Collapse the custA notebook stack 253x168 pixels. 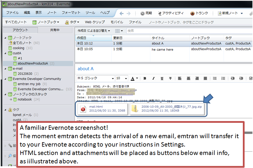pos(5,53)
